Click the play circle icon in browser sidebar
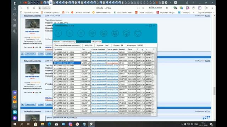The width and height of the screenshot is (227, 127). pyautogui.click(x=15, y=31)
